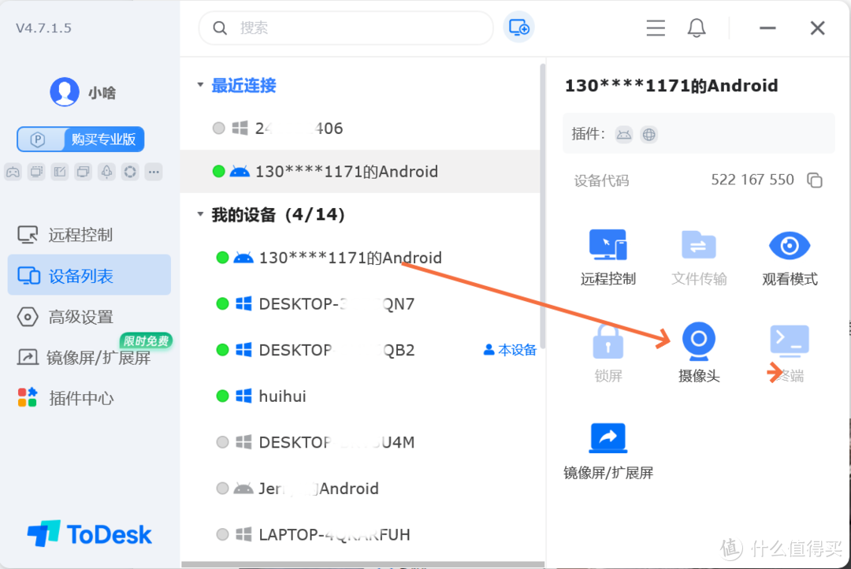Select the 本设备 device ending in QB2
This screenshot has height=569, width=851.
(x=360, y=350)
